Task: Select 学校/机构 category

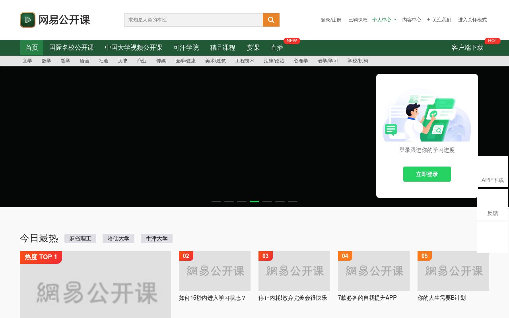Action: point(358,61)
